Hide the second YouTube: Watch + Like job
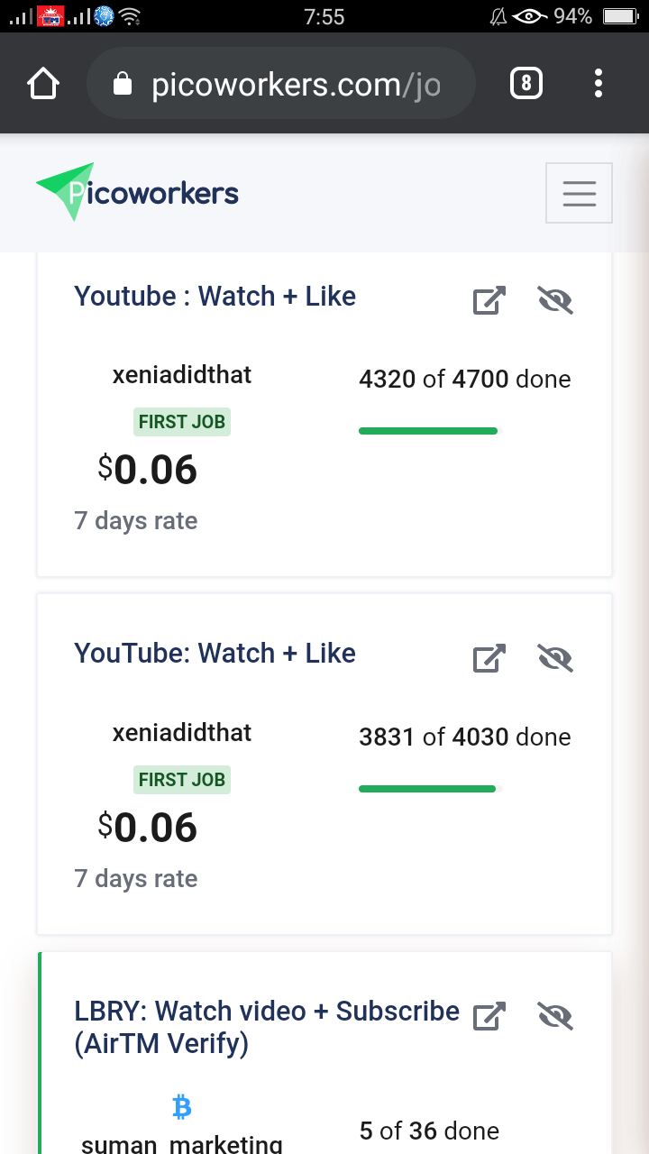649x1154 pixels. pos(555,659)
